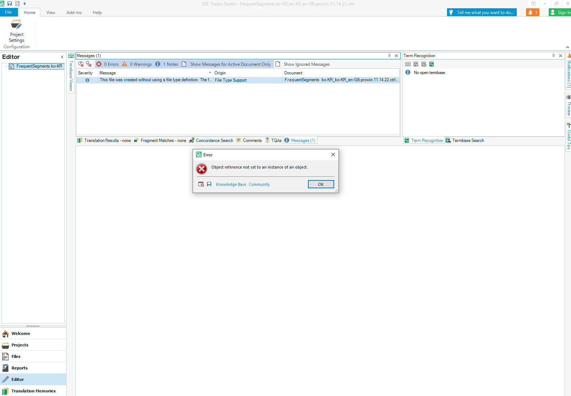Screen dimensions: 571x396
Task: Switch to the Home ribbon tab
Action: 29,13
